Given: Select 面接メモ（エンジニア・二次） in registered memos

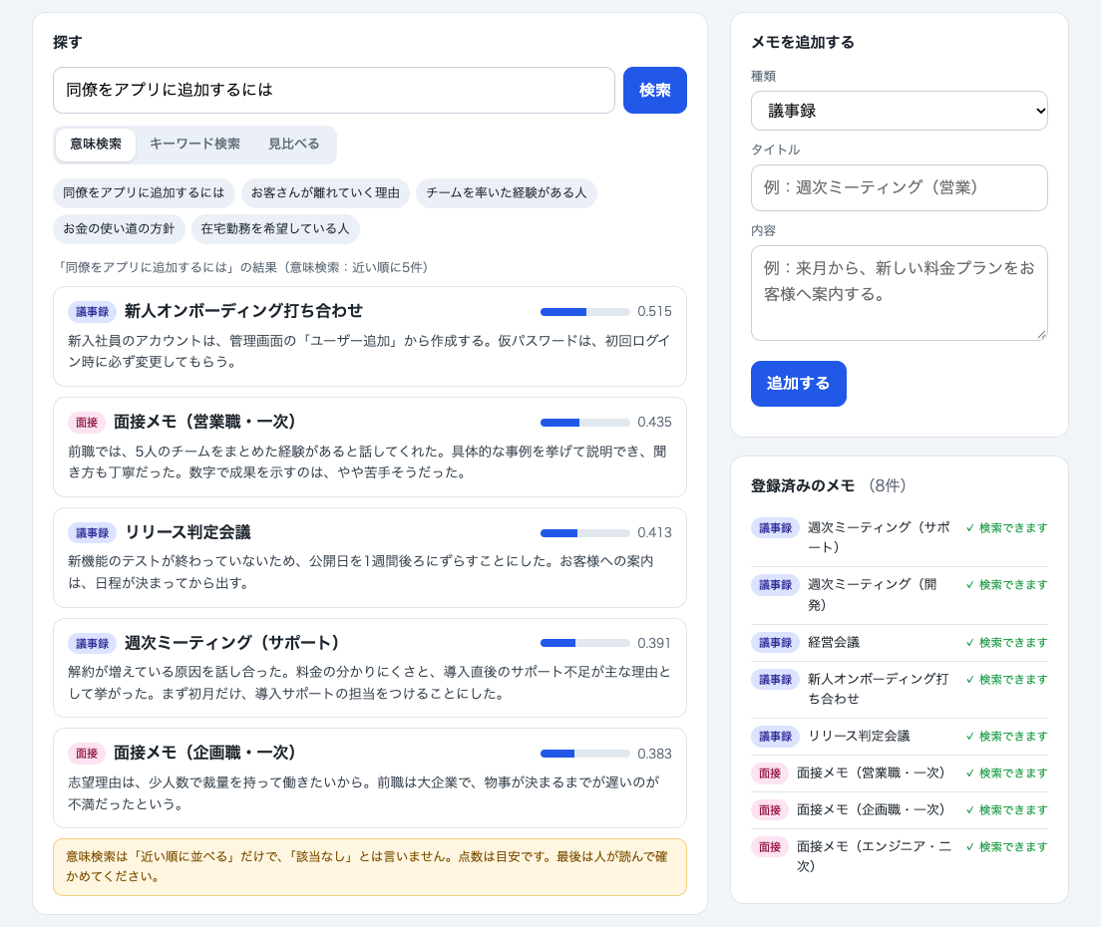Looking at the screenshot, I should click(874, 856).
